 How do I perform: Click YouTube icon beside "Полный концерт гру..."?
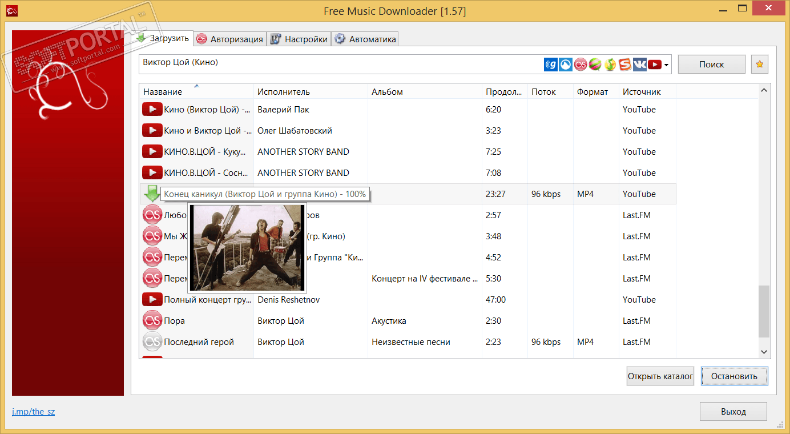point(152,300)
